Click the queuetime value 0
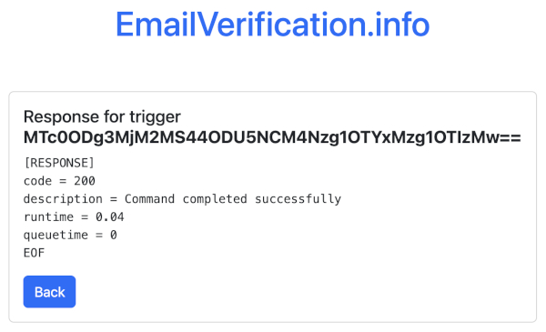The image size is (546, 332). point(114,236)
